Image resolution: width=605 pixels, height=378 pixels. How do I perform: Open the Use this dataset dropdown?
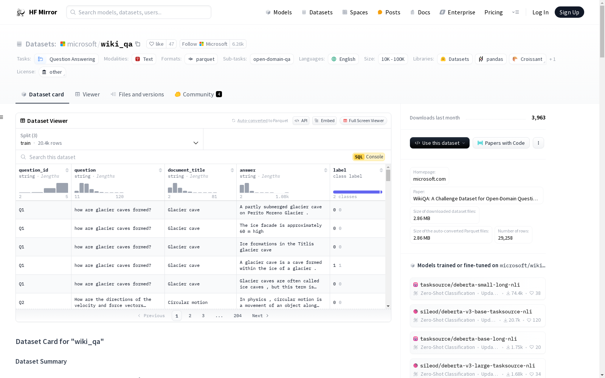440,143
